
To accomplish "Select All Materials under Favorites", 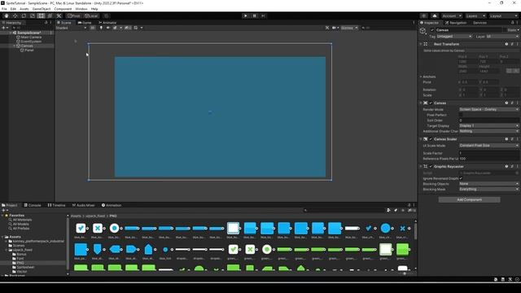I will 22,220.
